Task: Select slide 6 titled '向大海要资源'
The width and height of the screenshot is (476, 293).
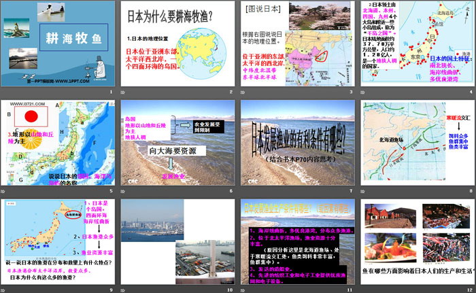Action: pyautogui.click(x=177, y=143)
